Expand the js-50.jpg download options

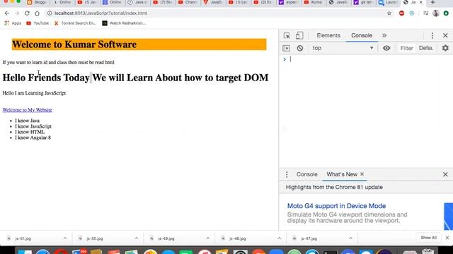pos(137,238)
